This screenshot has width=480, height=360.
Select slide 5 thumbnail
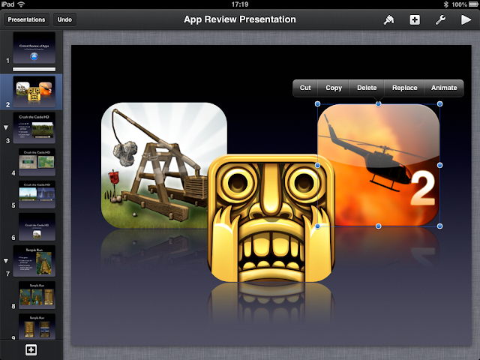pos(37,194)
